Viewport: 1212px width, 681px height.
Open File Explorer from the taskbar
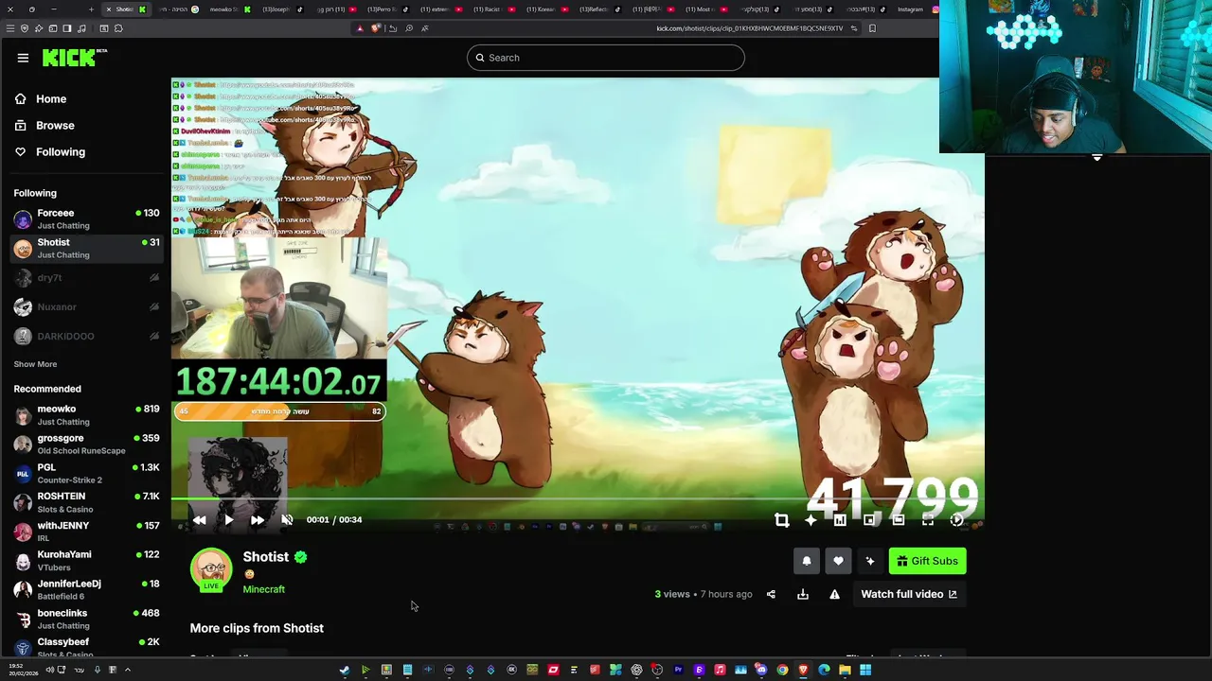click(845, 670)
